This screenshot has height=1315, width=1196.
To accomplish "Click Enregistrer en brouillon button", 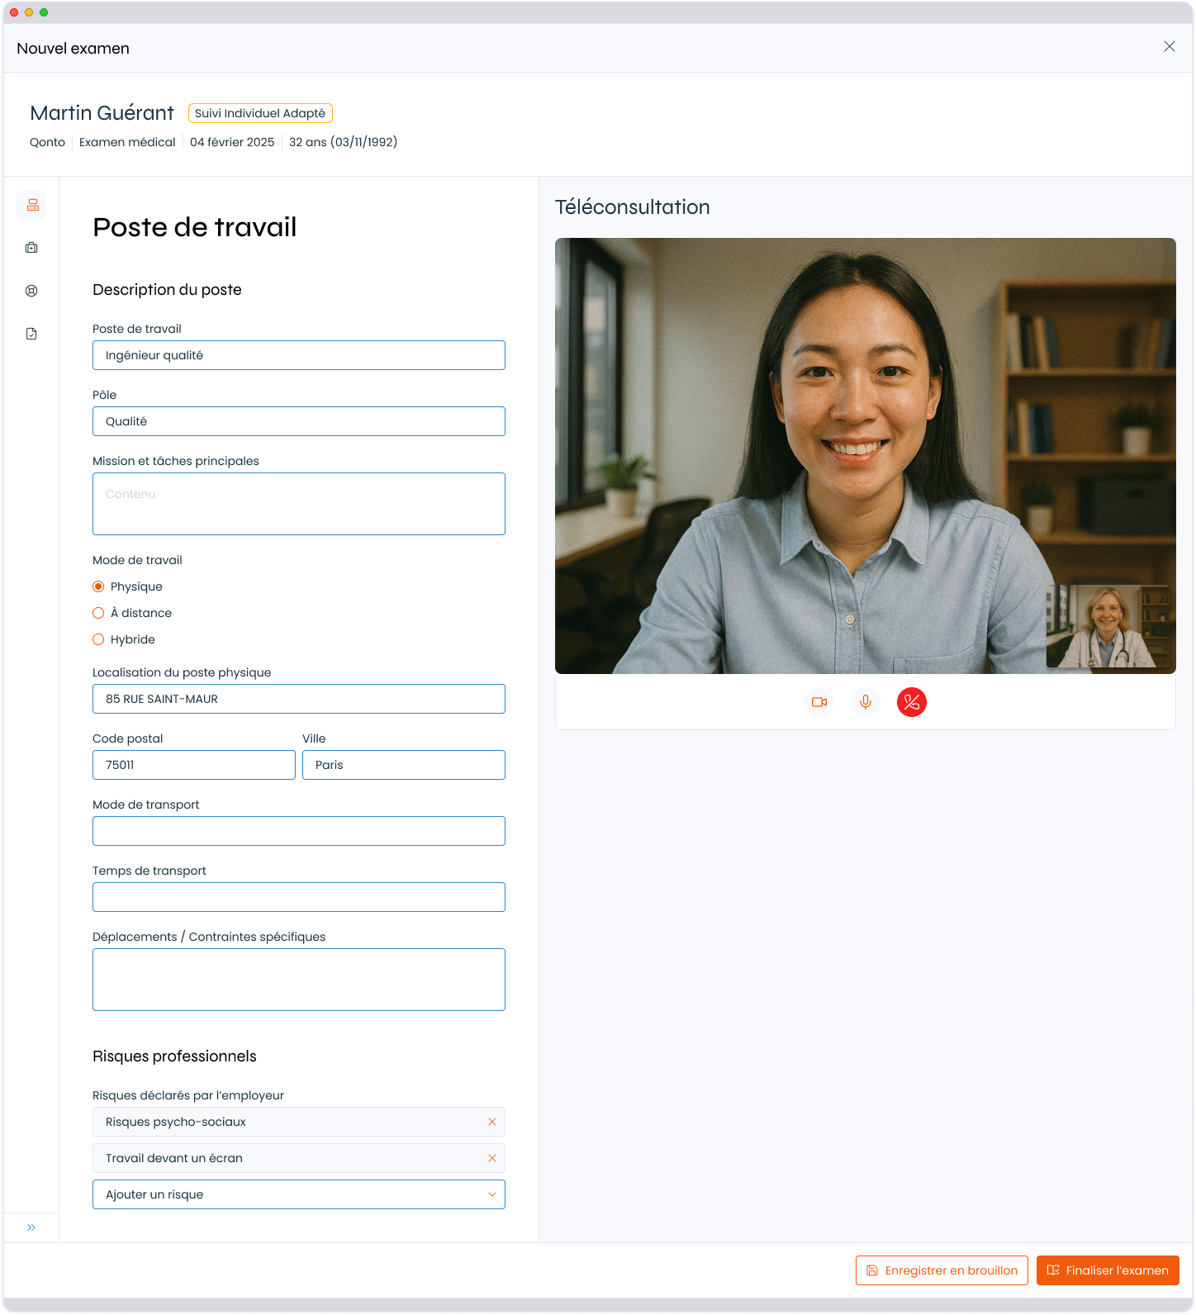I will click(942, 1270).
